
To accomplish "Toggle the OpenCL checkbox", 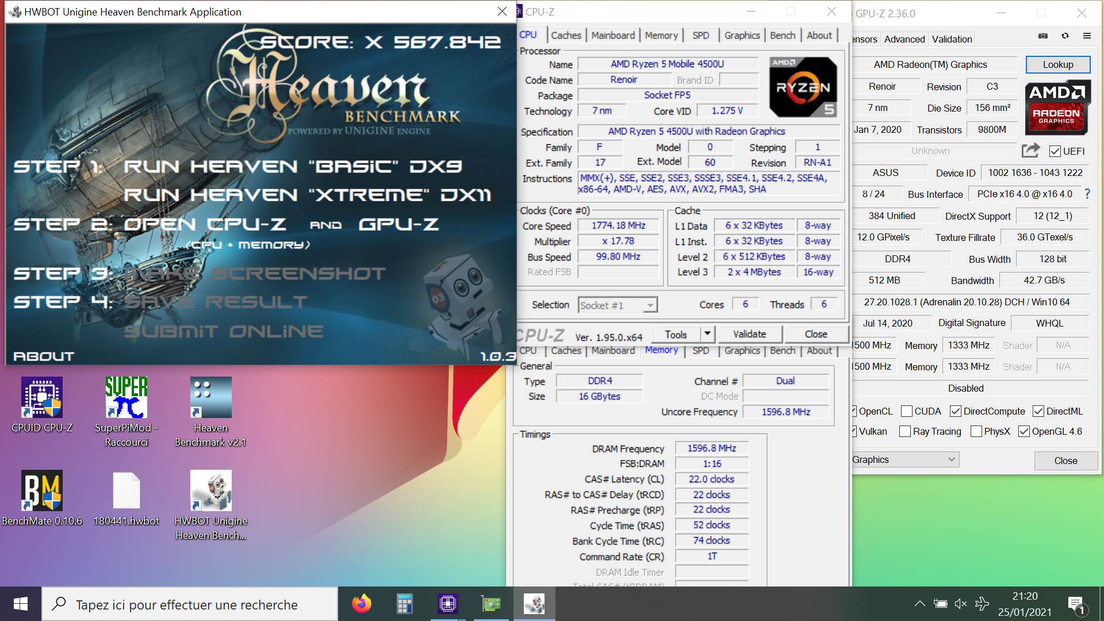I will click(x=854, y=411).
